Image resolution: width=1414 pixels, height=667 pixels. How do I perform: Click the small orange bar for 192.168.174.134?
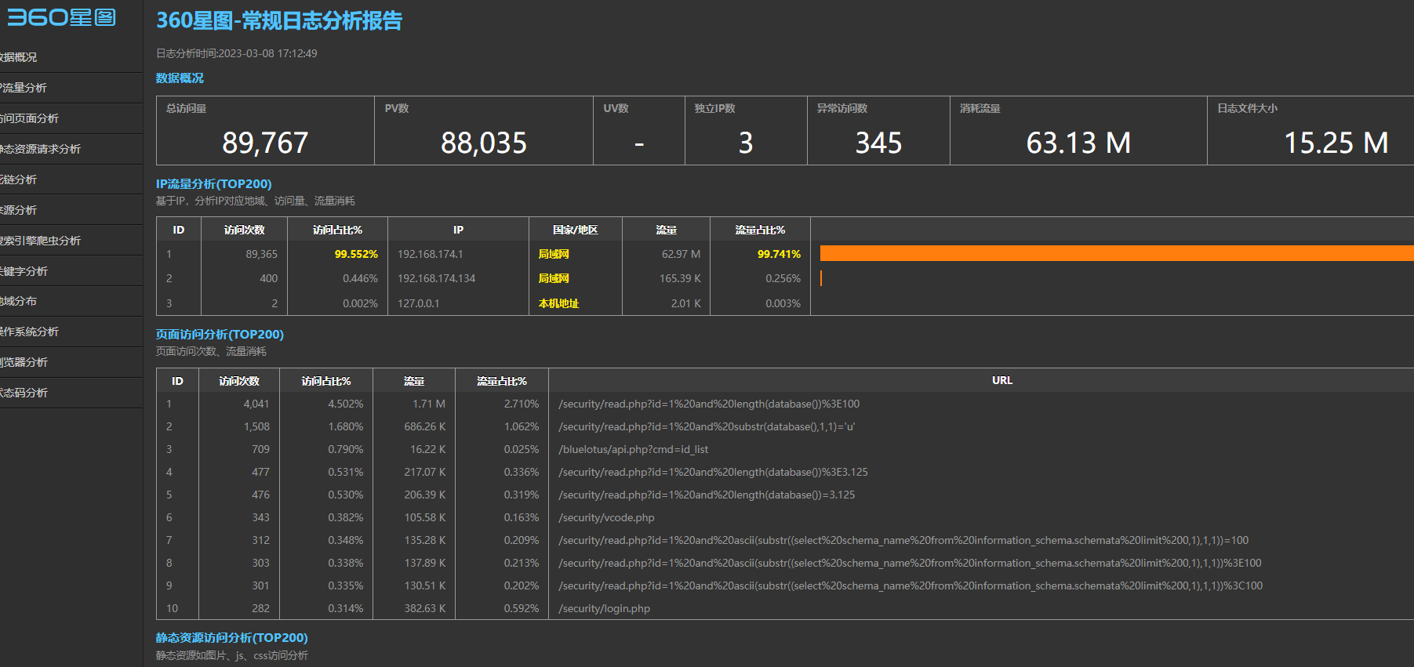tap(821, 278)
